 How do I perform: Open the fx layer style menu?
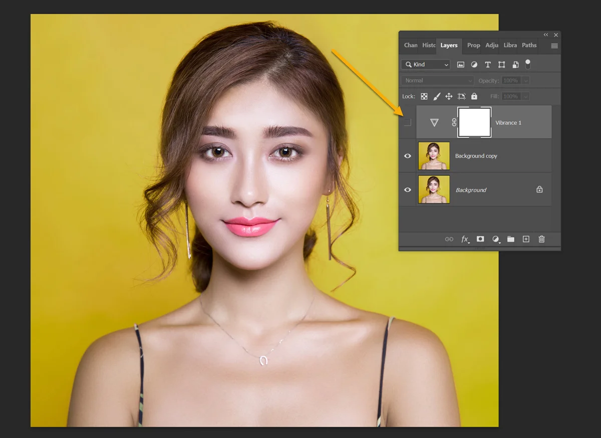pos(465,239)
